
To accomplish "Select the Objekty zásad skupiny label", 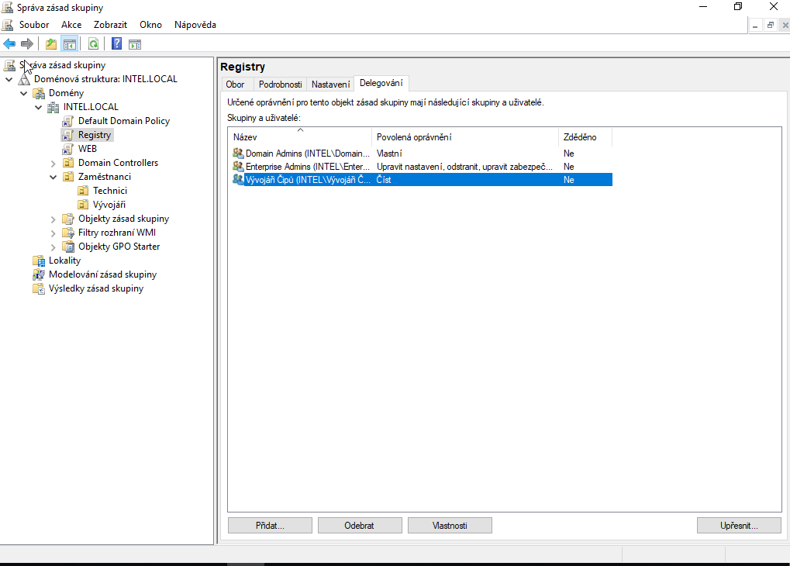I will pyautogui.click(x=123, y=219).
